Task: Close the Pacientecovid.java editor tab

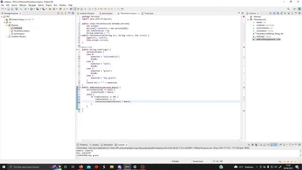Action: [x=138, y=13]
